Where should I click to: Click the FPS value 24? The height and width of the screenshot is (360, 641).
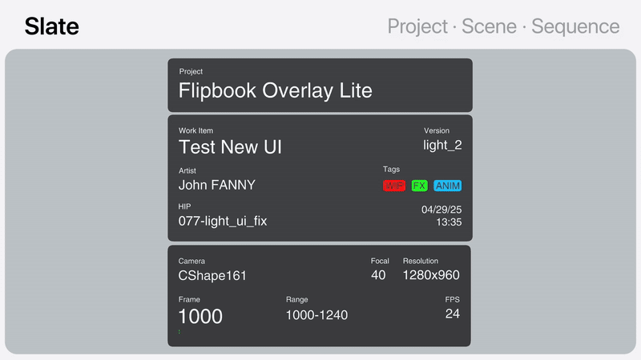pyautogui.click(x=453, y=314)
